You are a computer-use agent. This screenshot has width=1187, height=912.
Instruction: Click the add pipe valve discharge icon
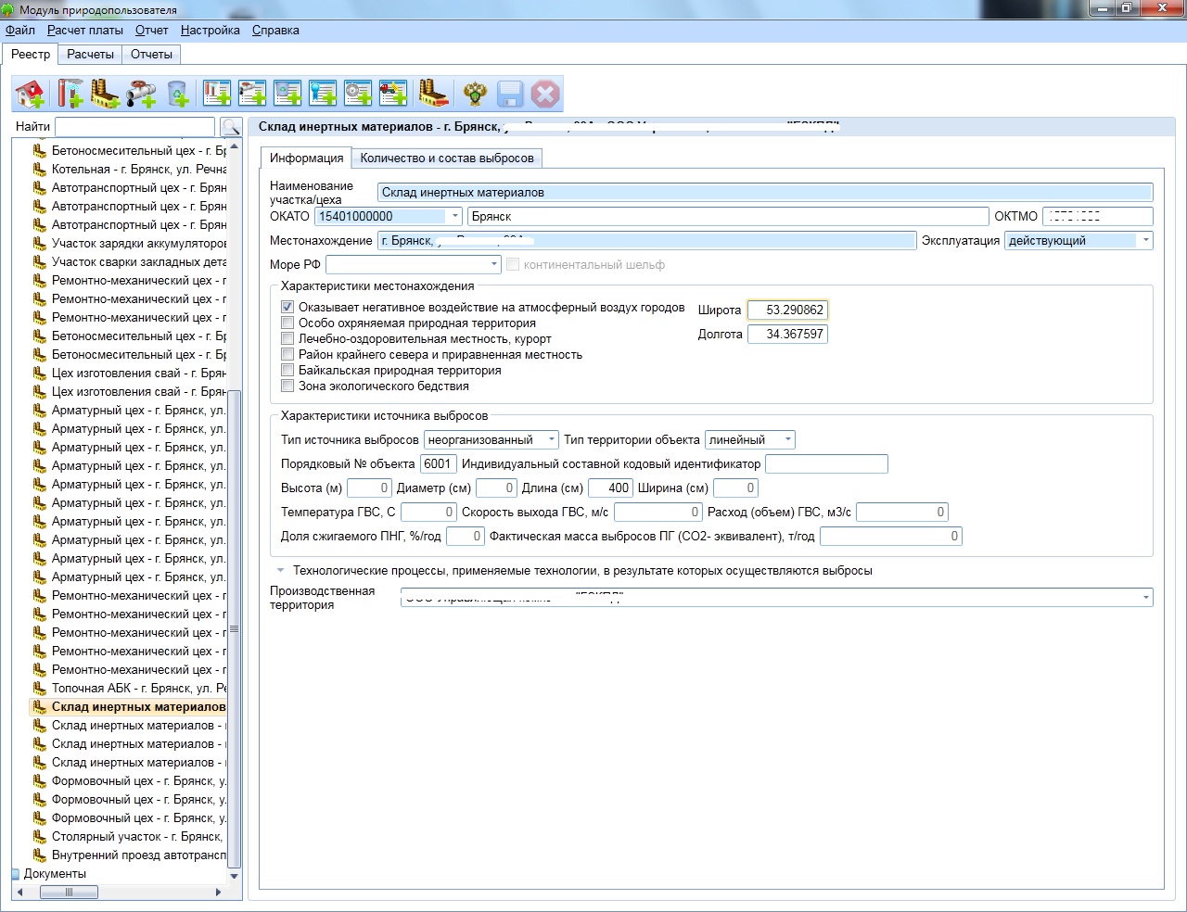point(142,94)
